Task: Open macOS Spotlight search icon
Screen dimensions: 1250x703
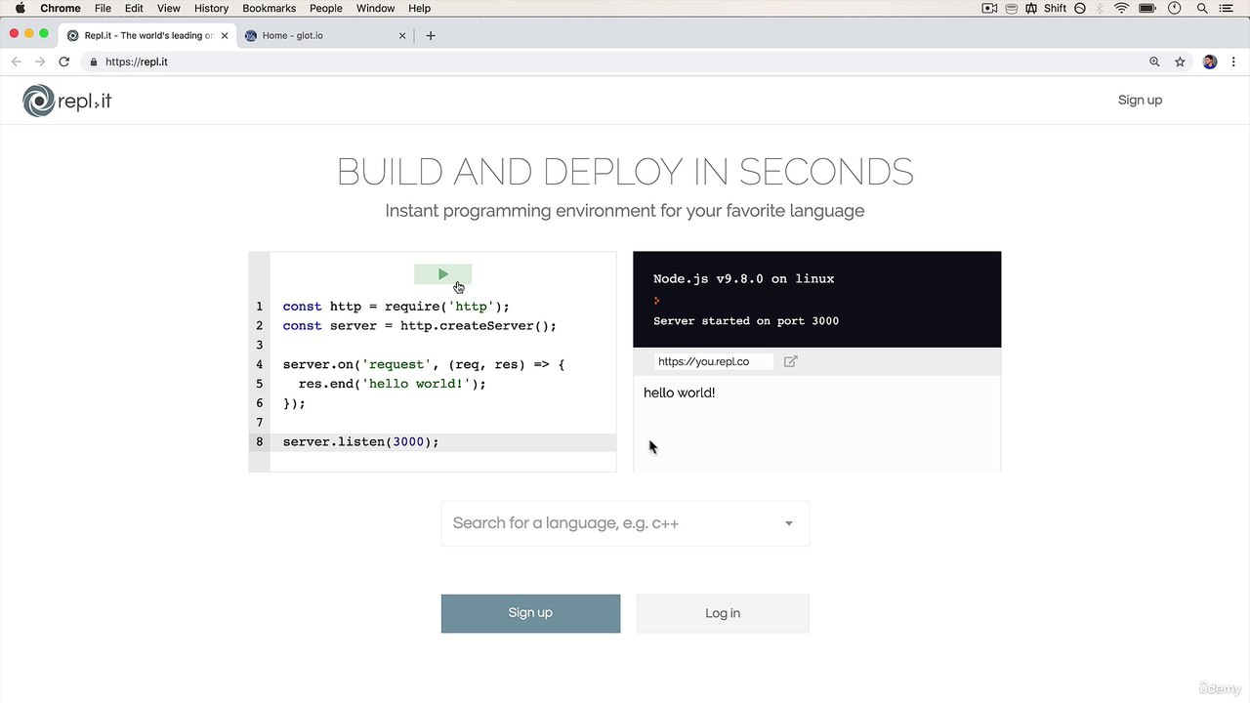Action: click(1200, 8)
